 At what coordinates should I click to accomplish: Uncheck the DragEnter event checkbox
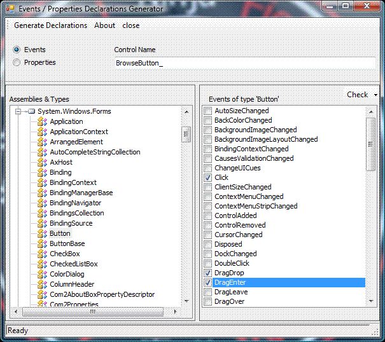coord(207,283)
